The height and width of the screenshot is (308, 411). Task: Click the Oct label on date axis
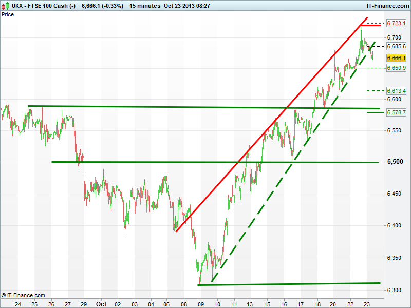[101, 303]
